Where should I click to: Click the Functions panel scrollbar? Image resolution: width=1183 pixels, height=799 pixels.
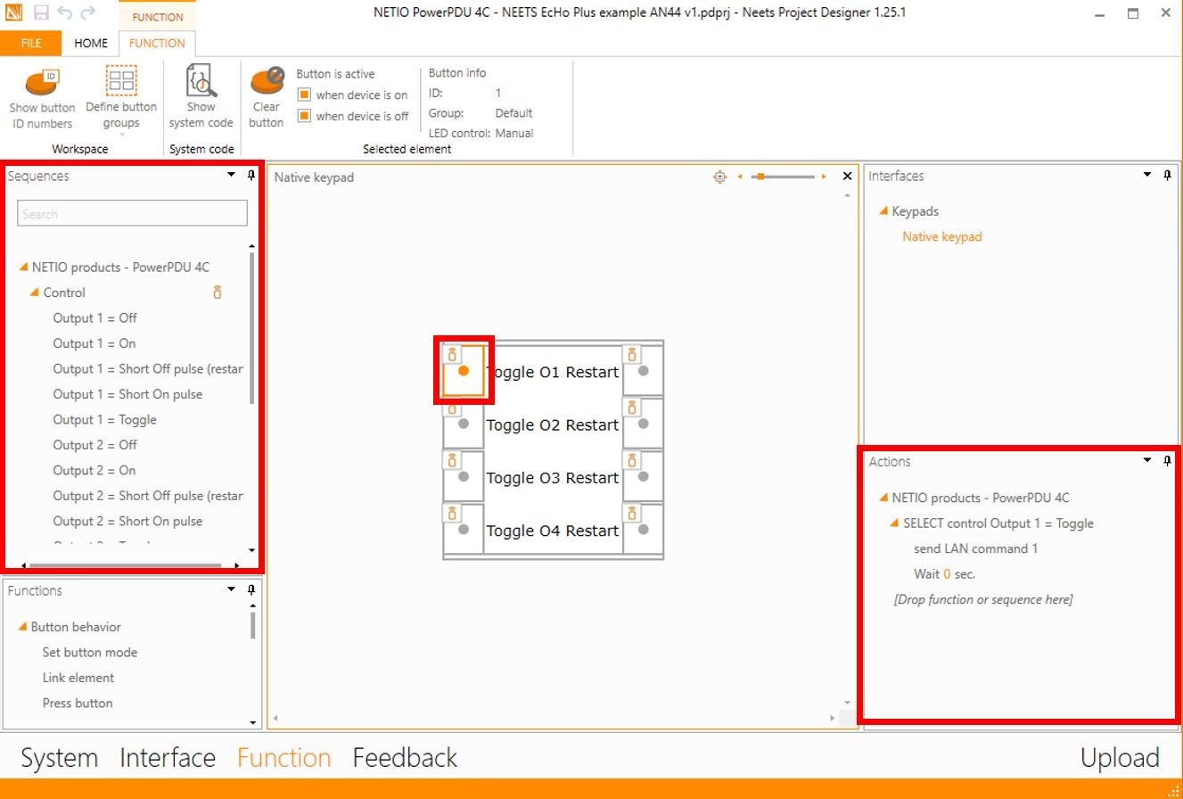coord(253,624)
